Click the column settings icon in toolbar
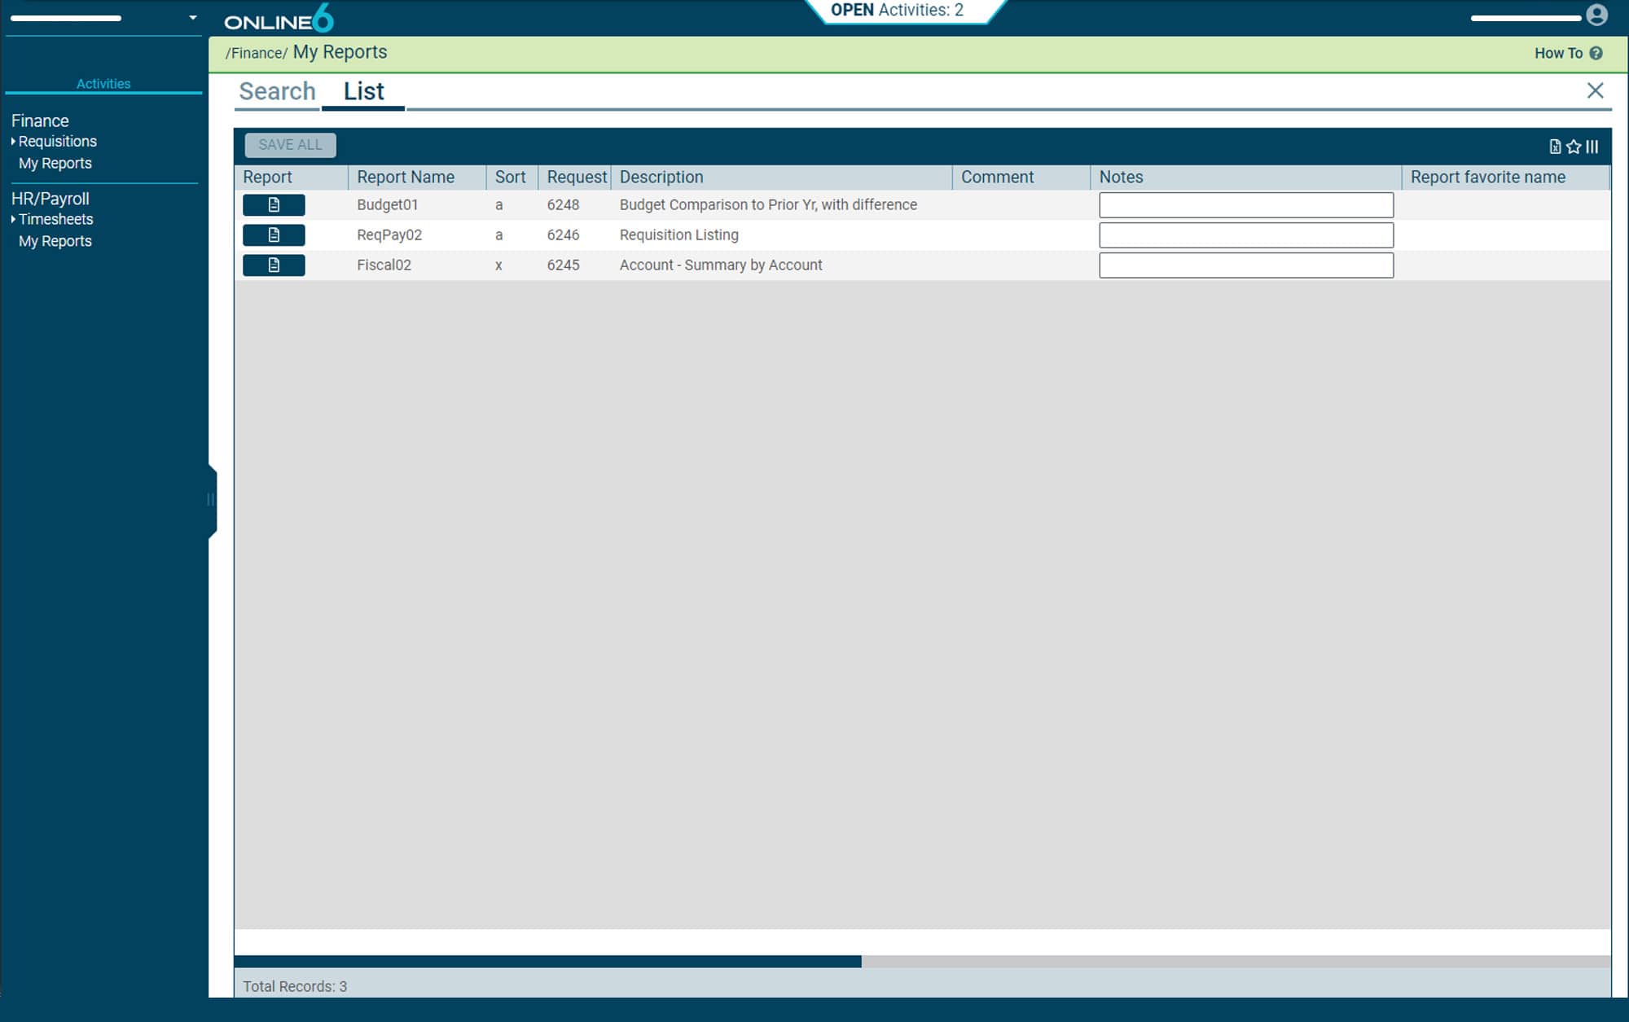 1594,145
